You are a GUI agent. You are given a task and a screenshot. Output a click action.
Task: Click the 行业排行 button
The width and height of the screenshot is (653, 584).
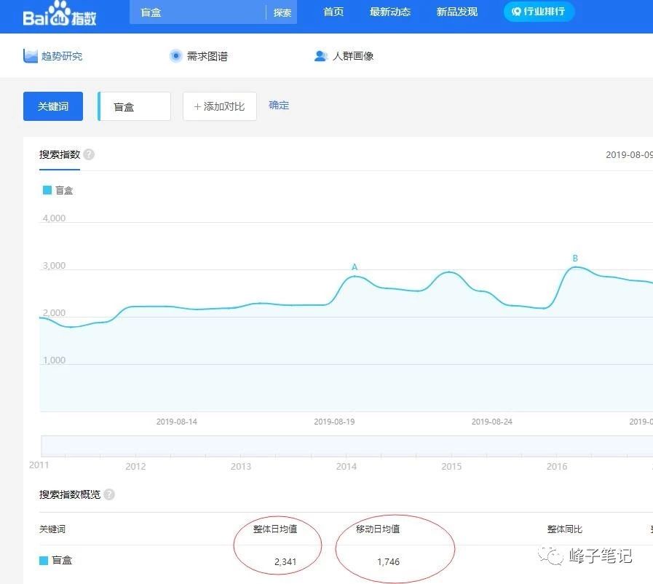[539, 11]
